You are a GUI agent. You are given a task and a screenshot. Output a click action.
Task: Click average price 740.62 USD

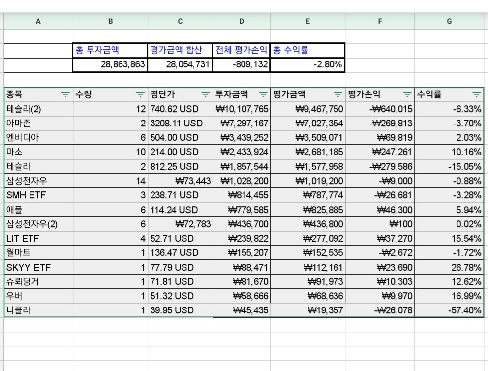point(180,109)
